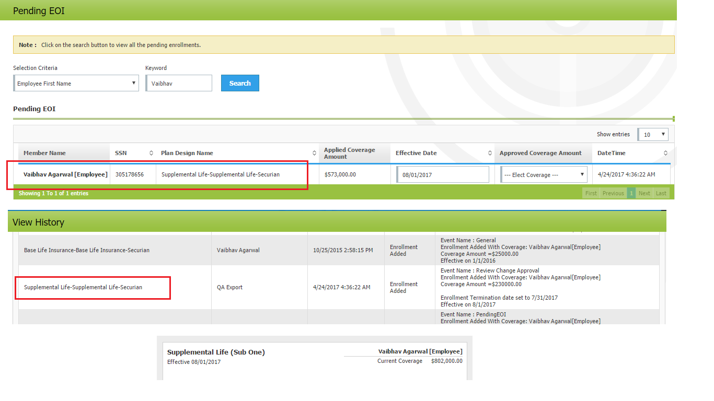Open the Show entries dropdown
The height and width of the screenshot is (401, 714).
pos(653,135)
